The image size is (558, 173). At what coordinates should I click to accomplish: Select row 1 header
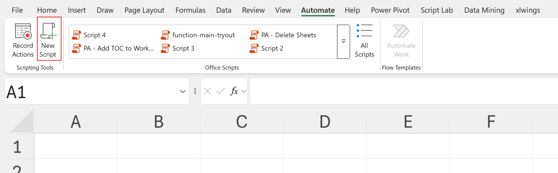(17, 147)
